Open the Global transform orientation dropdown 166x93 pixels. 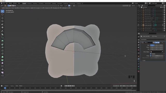pyautogui.click(x=61, y=6)
